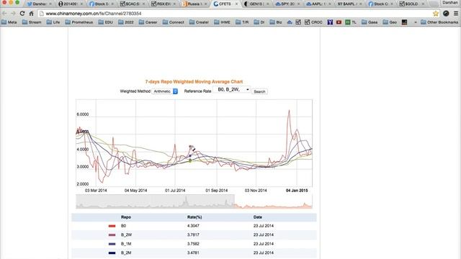
Task: Click the B_1M rate value 3.7582
Action: pos(193,244)
